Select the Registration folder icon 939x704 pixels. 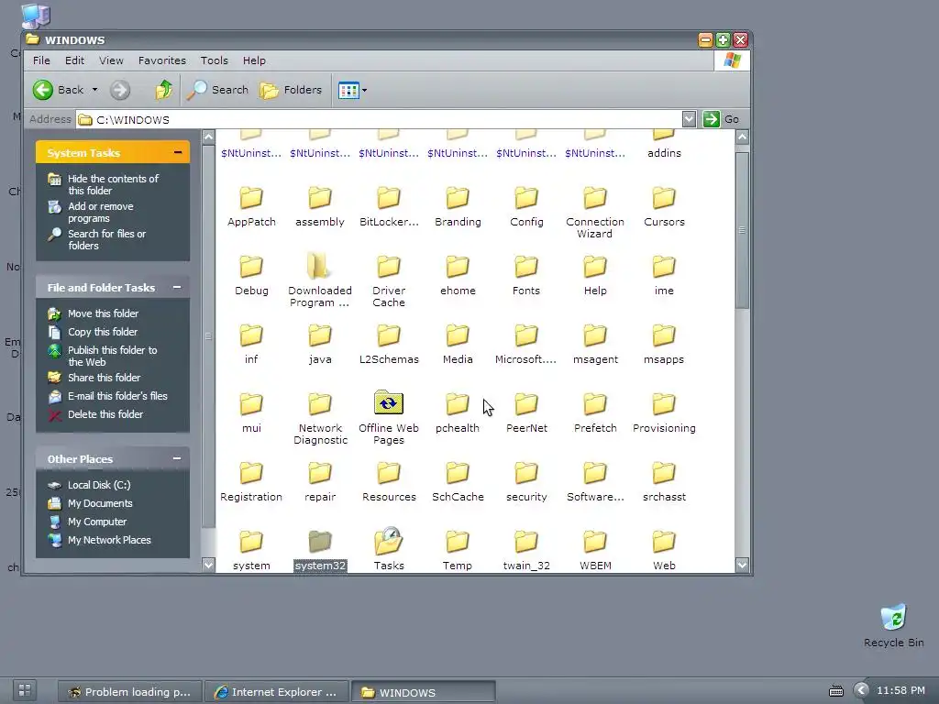(x=251, y=473)
